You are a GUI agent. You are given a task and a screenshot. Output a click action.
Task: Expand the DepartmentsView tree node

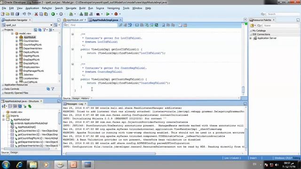[17, 48]
